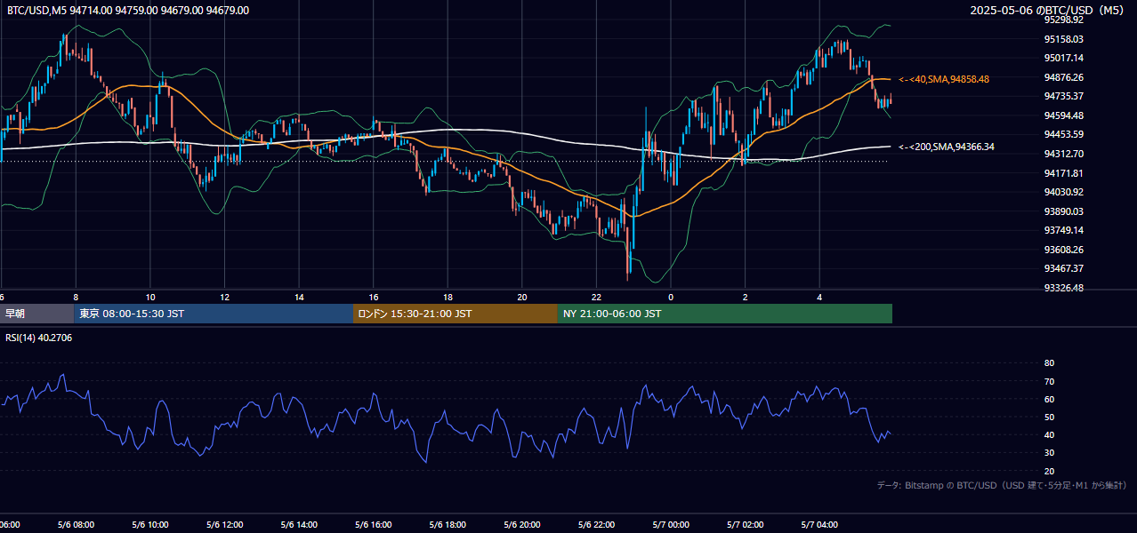Click the 93749.14 price axis label
1137x533 pixels.
pos(1063,230)
